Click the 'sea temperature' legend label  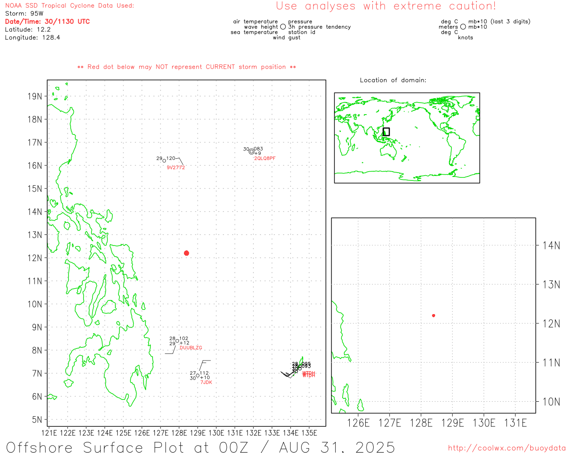coord(254,32)
